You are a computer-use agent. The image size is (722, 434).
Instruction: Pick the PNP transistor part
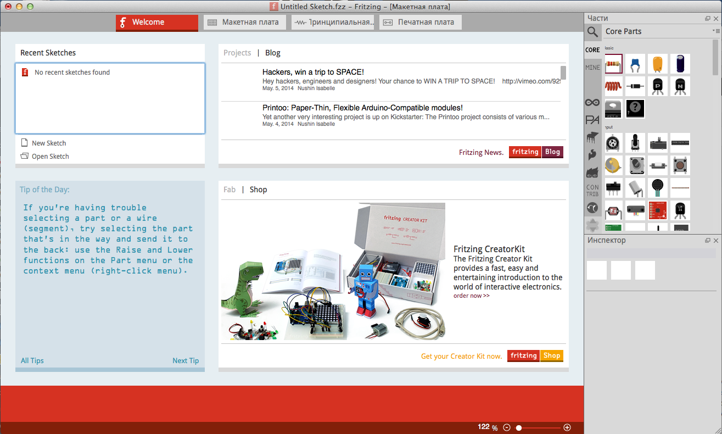point(658,86)
